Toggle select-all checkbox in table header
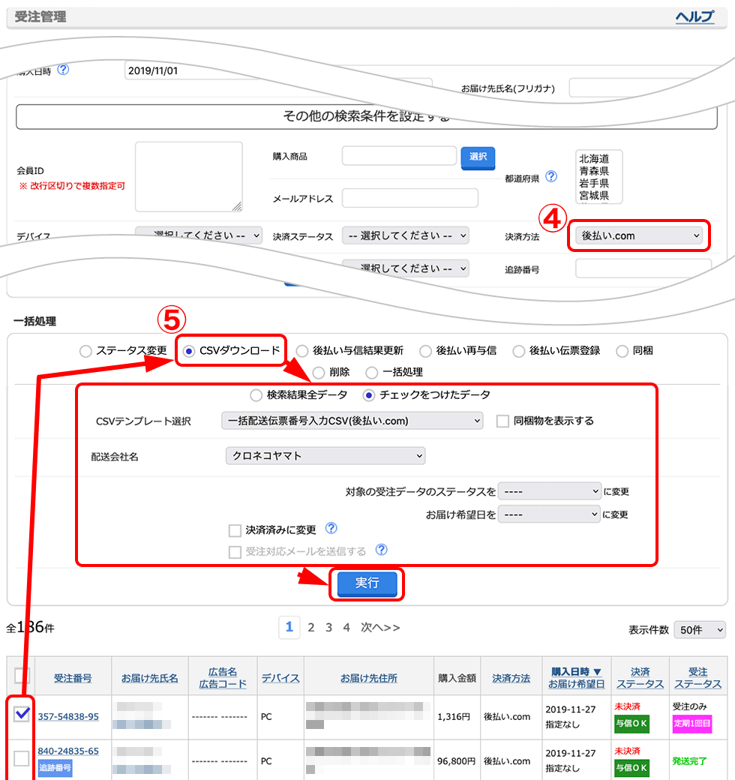This screenshot has width=735, height=780. [x=22, y=676]
